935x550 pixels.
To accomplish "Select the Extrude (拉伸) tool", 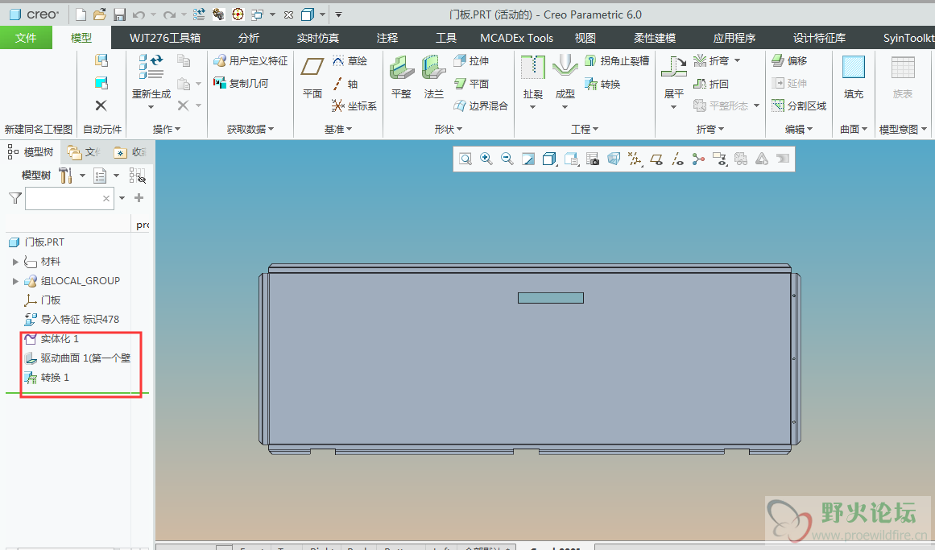I will 471,60.
